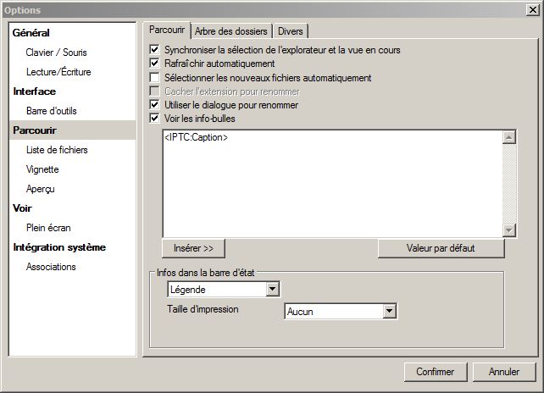Select Plein écran in the sidebar
The width and height of the screenshot is (544, 393).
point(48,227)
